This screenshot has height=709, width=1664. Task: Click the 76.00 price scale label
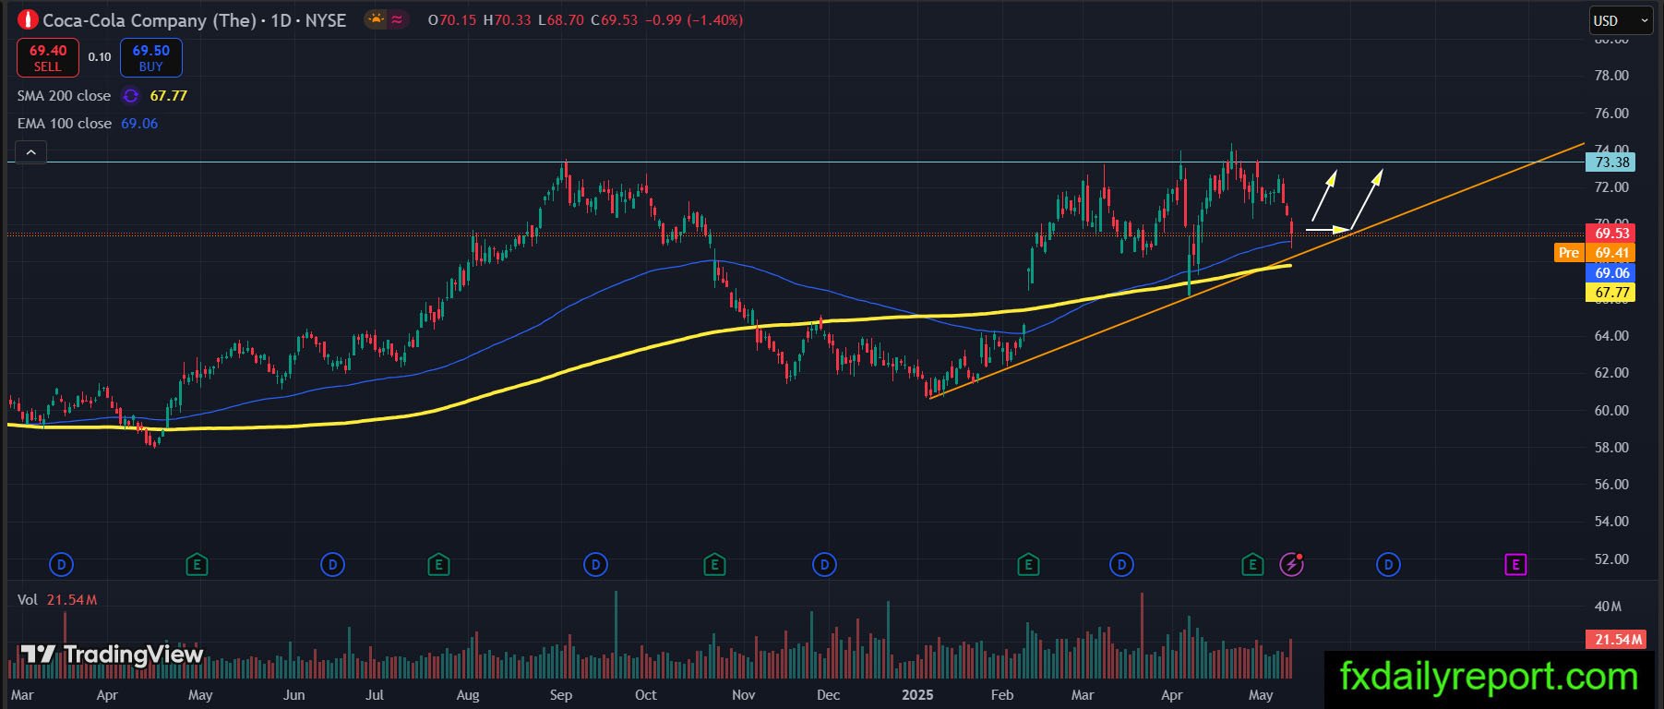[x=1611, y=114]
